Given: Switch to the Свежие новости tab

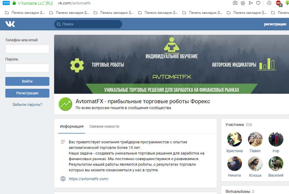Looking at the screenshot, I should pyautogui.click(x=104, y=126).
